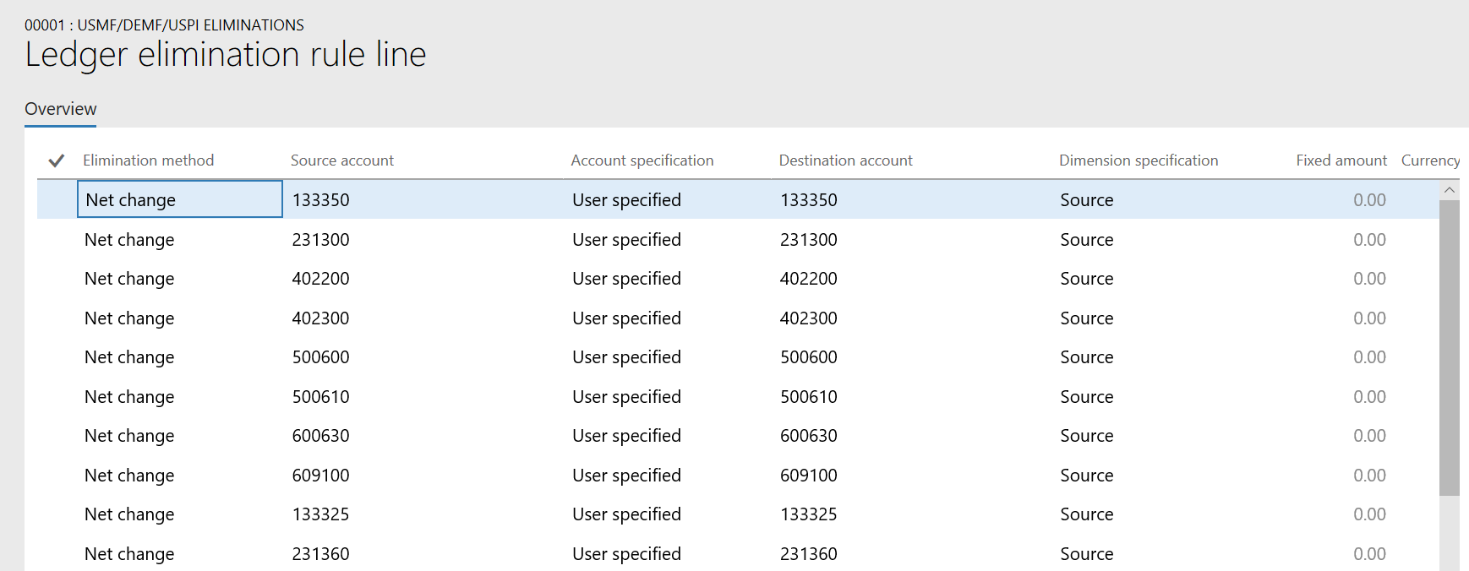Click the Currency column header
This screenshot has width=1469, height=571.
tap(1430, 160)
